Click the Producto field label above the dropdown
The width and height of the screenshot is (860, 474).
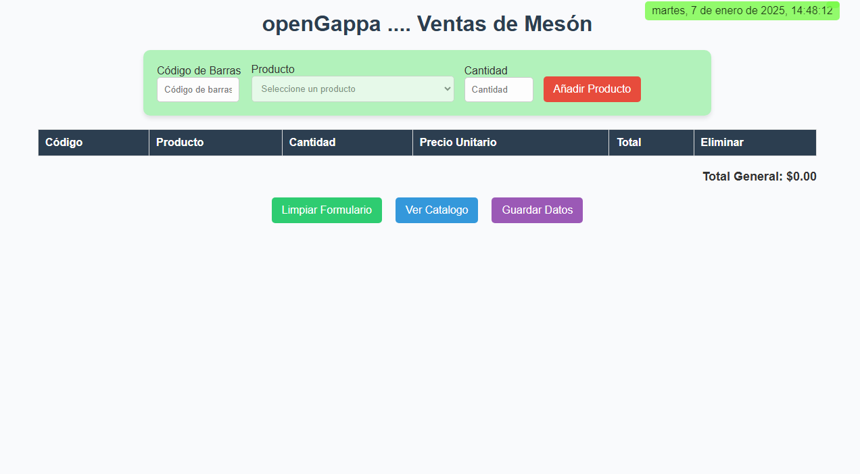272,69
